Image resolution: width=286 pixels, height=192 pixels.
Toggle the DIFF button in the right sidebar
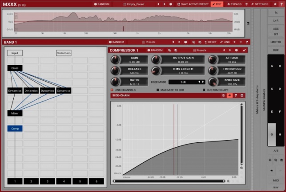tap(276, 50)
